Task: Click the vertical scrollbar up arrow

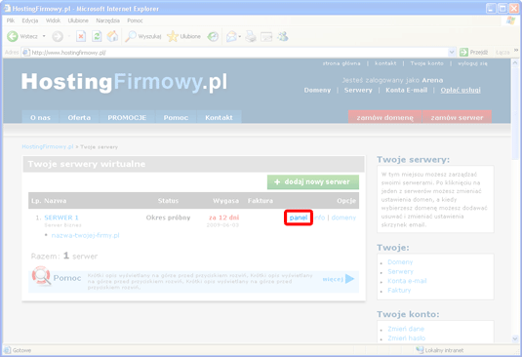Action: click(x=515, y=62)
